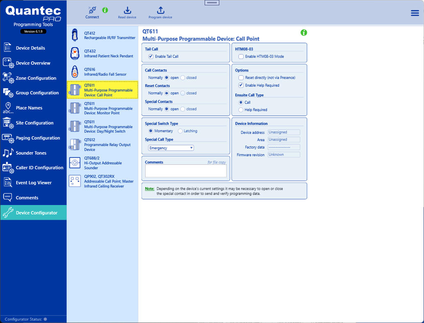
Task: Select Momentary special switch type
Action: tap(151, 131)
